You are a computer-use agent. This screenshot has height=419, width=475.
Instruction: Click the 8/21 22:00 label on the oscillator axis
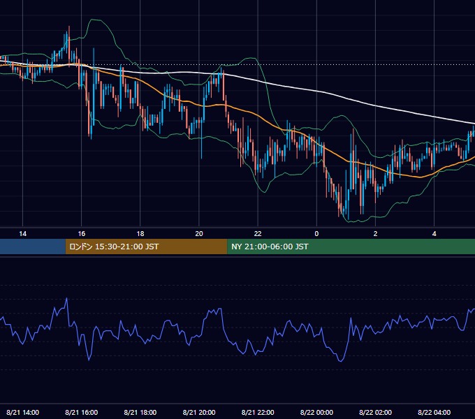[258, 413]
